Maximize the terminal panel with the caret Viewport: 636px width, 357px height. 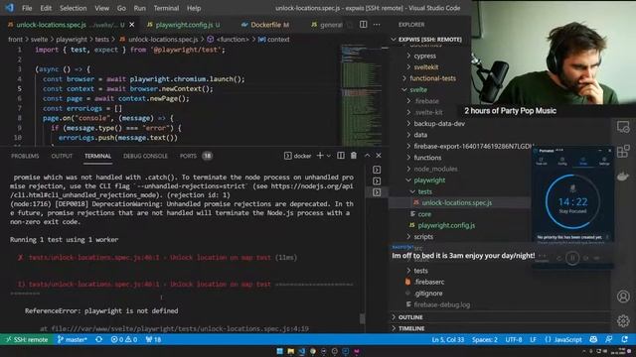click(x=367, y=156)
